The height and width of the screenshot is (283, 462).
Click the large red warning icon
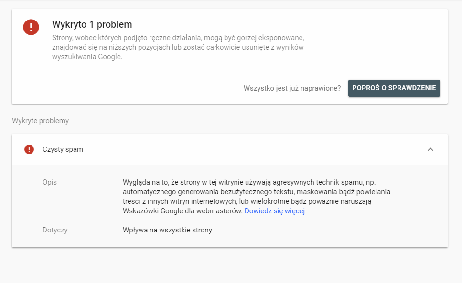click(31, 27)
